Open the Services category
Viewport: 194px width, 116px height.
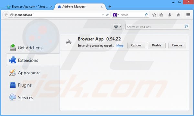33,97
